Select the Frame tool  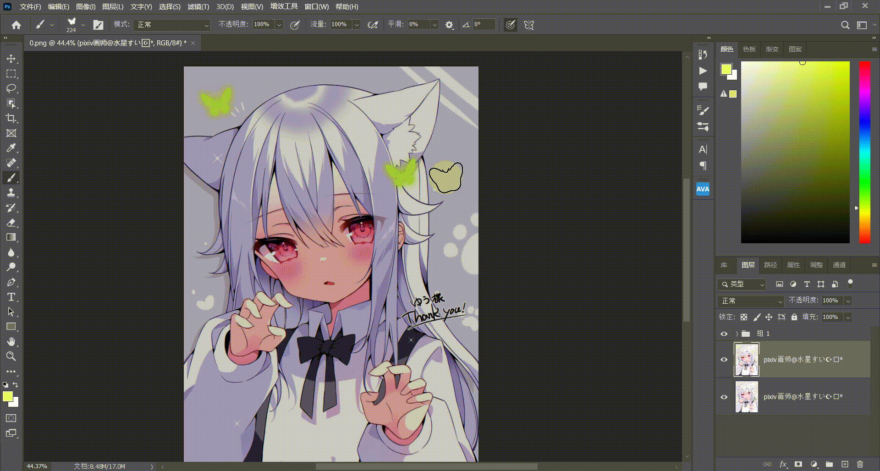pyautogui.click(x=11, y=133)
